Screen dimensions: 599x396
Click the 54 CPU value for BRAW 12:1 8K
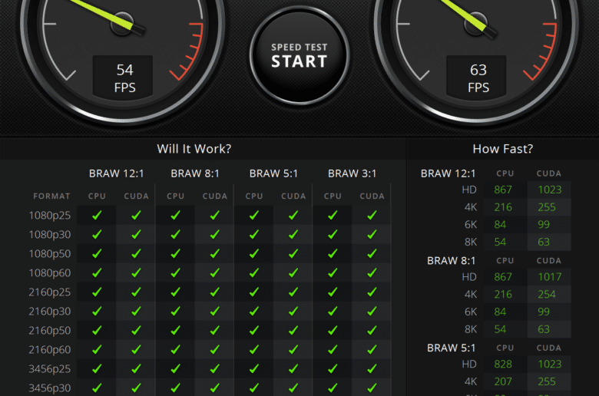(x=500, y=242)
